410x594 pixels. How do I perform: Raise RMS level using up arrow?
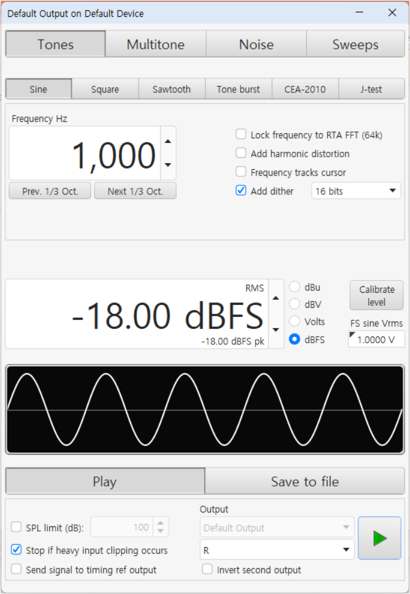point(276,298)
